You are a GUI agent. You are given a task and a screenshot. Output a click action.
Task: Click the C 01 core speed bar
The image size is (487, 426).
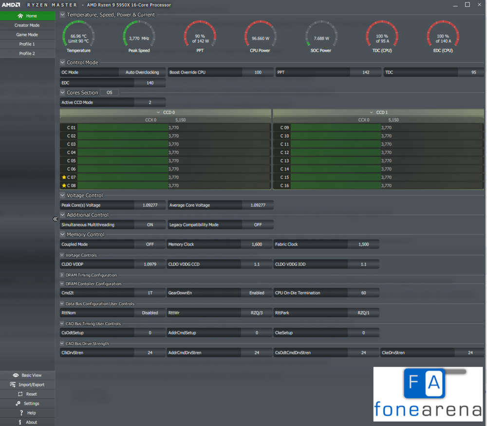(174, 128)
